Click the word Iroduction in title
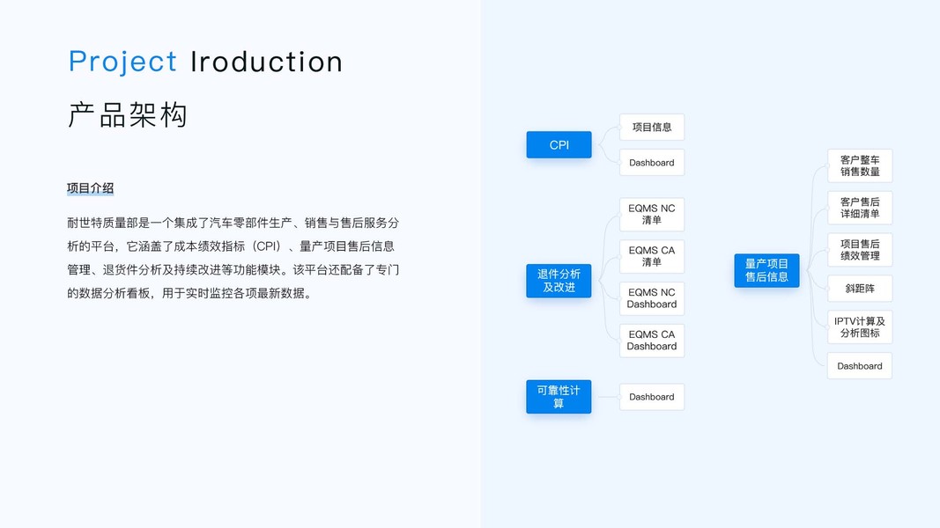940x528 pixels. 267,62
